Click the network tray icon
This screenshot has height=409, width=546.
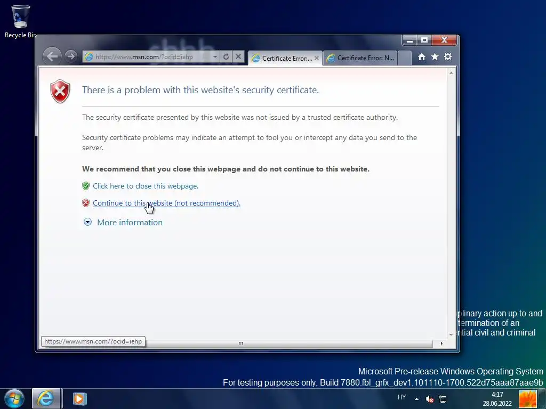coord(443,399)
